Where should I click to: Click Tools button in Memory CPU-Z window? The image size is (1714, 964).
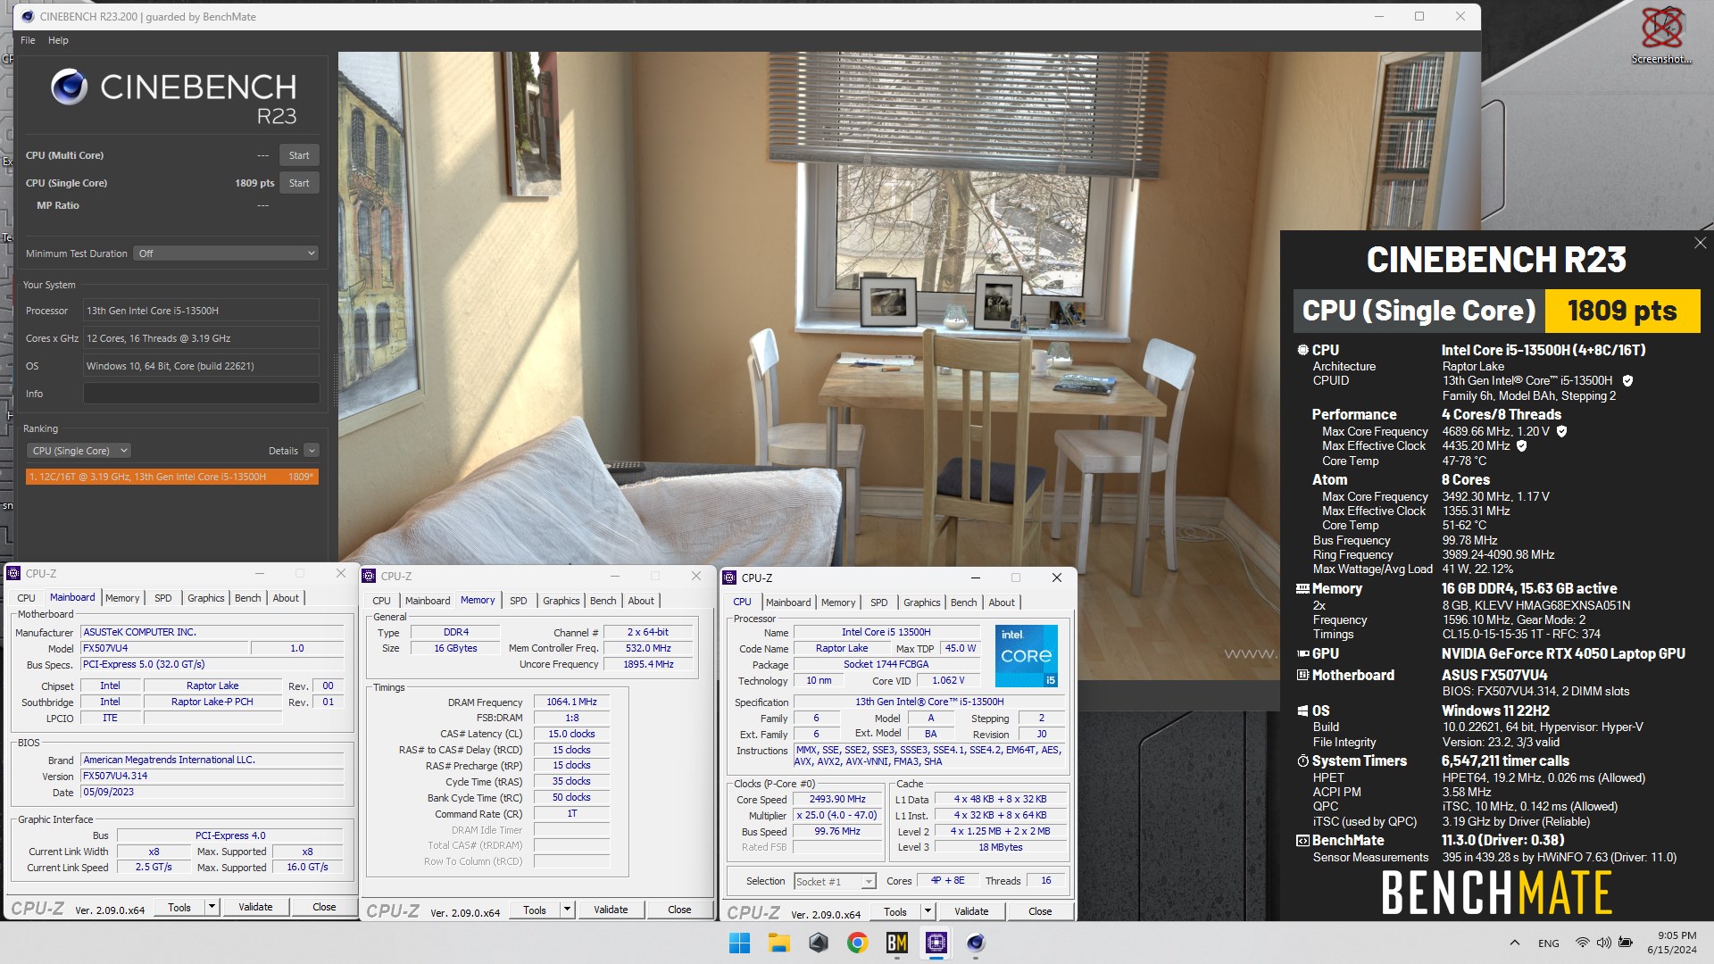pos(535,910)
